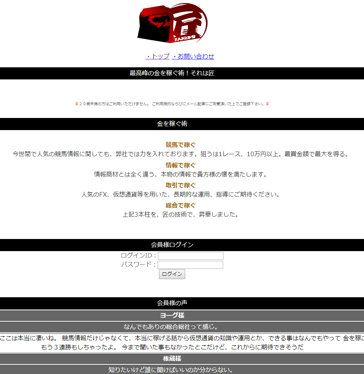Select the 人気のFX、仮想通貨等 description line
This screenshot has width=364, height=374.
click(181, 194)
